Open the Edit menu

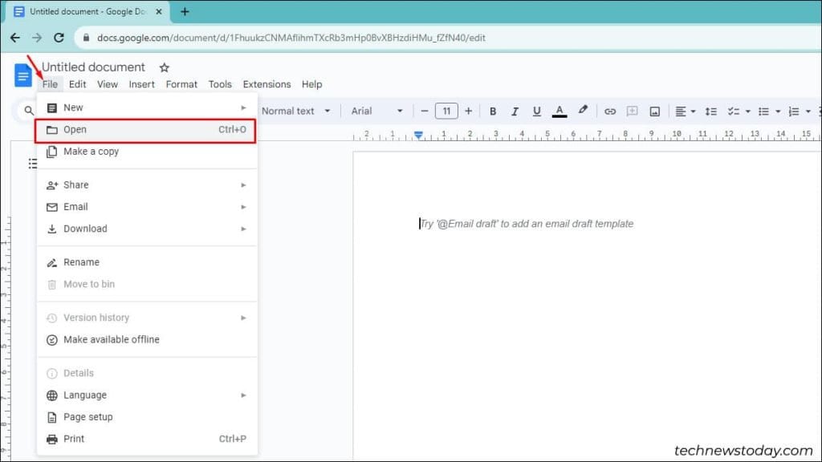77,84
